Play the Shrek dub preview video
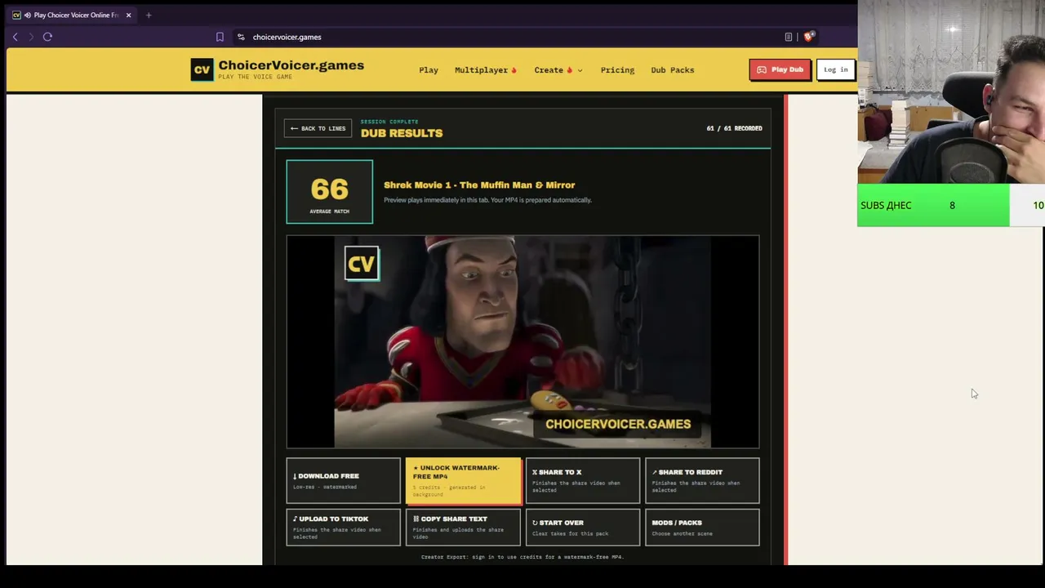Viewport: 1045px width, 588px height. (522, 341)
